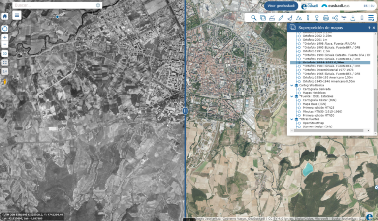Click the download icon

[x=353, y=18]
